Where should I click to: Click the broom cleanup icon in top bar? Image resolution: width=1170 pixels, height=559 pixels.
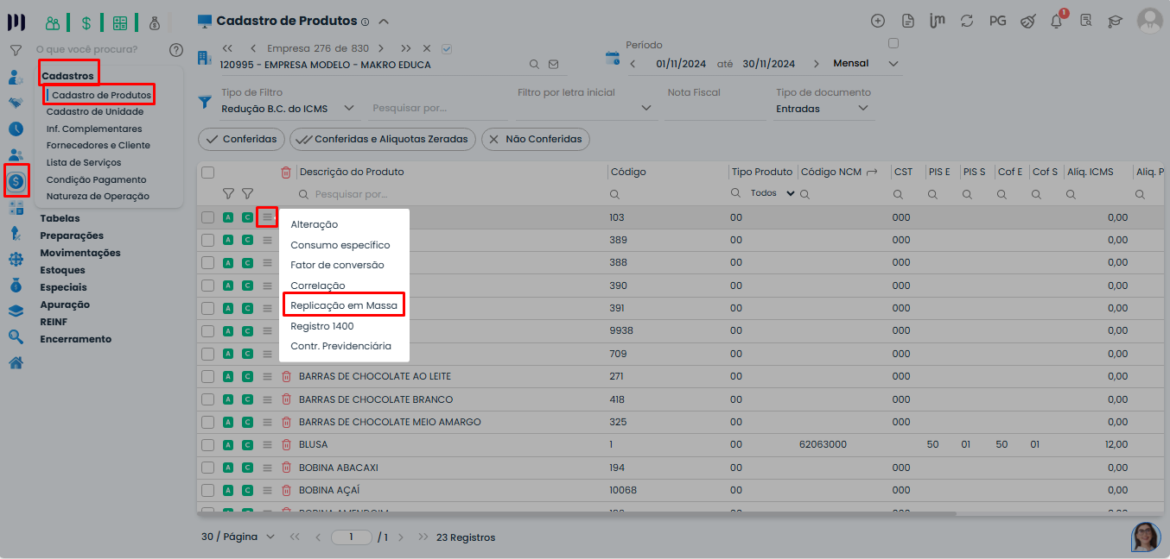pos(1027,22)
